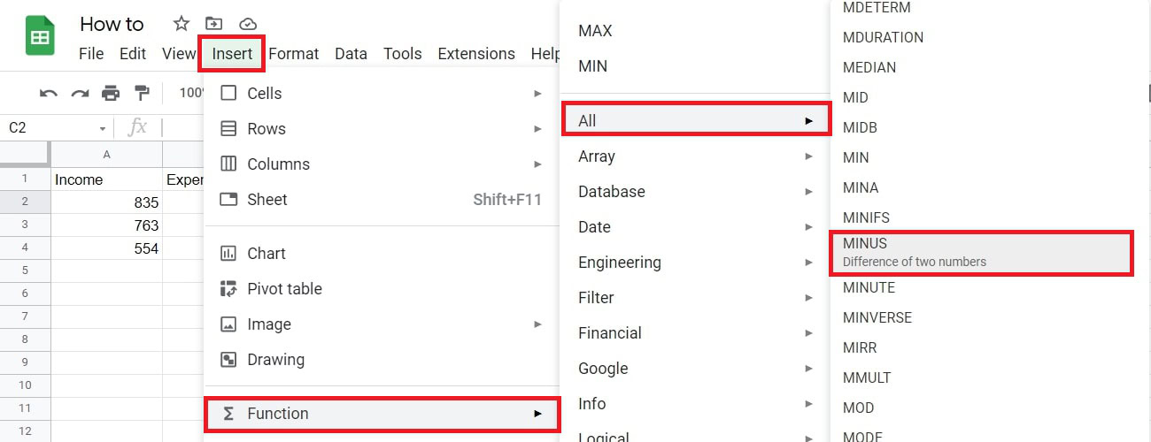Select the paint format roller icon
The height and width of the screenshot is (442, 1151).
click(142, 93)
